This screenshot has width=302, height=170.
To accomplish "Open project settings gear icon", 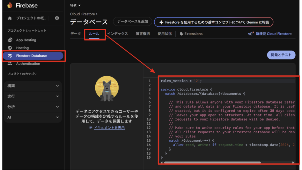I will point(57,18).
